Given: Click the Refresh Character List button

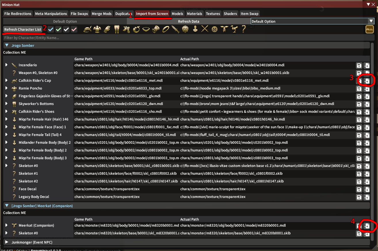Looking at the screenshot, I should pyautogui.click(x=23, y=29).
